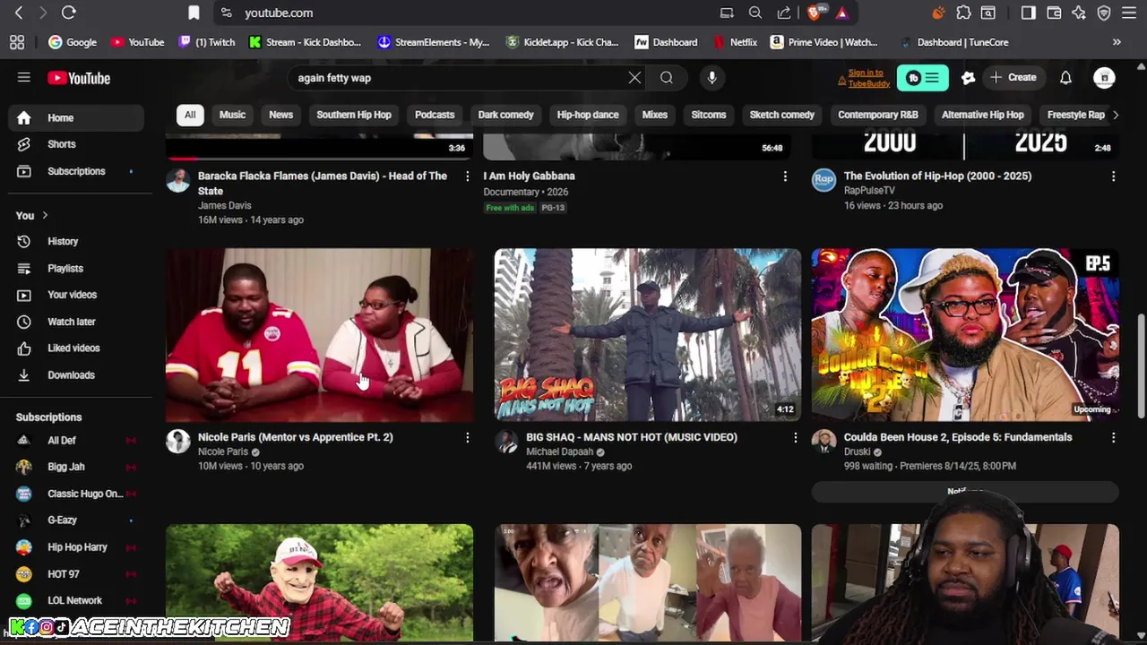Open Dashboard | TuneCore bookmark
The width and height of the screenshot is (1147, 645).
(954, 42)
